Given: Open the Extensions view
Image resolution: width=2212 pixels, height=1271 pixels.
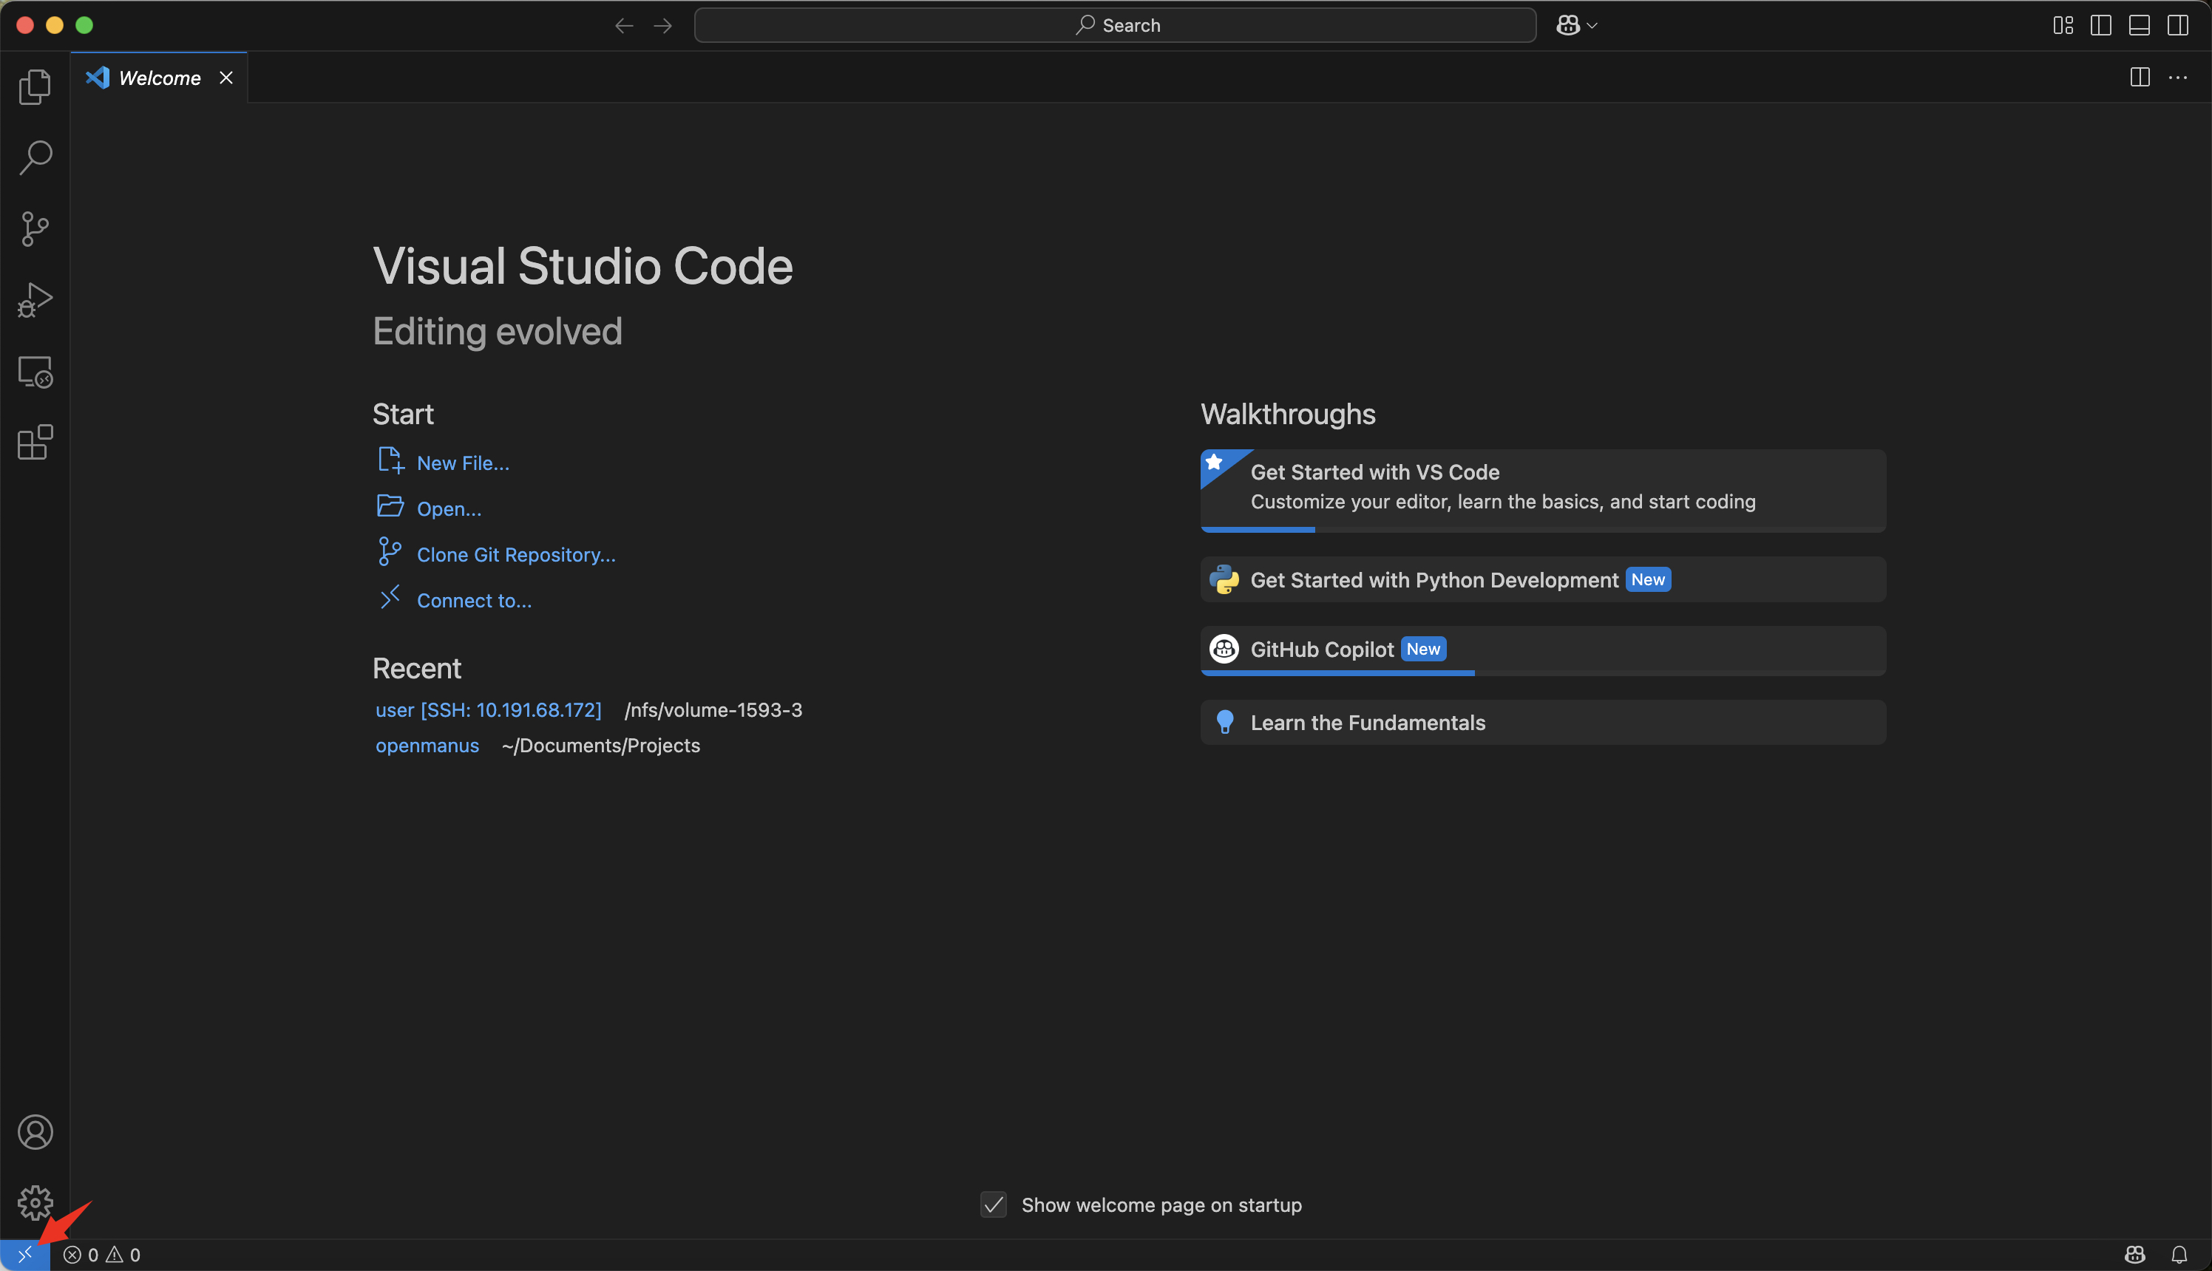Looking at the screenshot, I should (x=35, y=443).
